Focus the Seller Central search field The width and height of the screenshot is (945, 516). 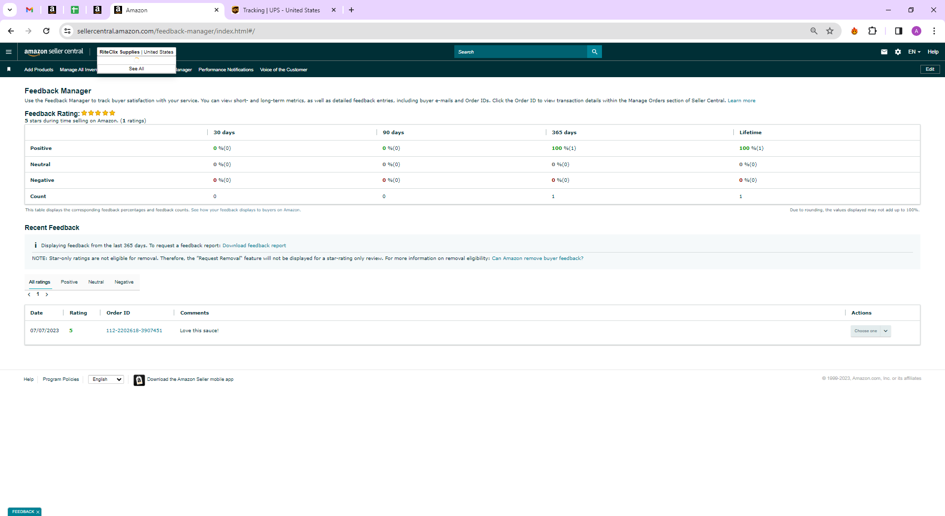coord(521,52)
